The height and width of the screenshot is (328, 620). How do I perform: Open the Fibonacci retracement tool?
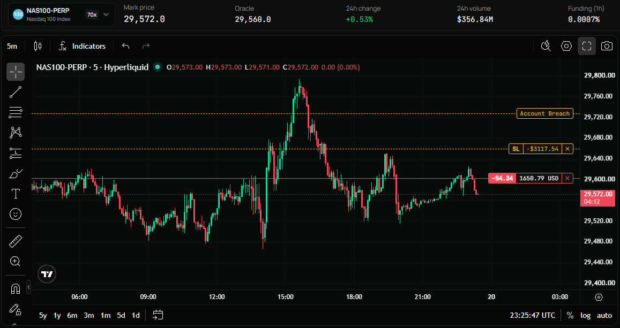point(16,112)
